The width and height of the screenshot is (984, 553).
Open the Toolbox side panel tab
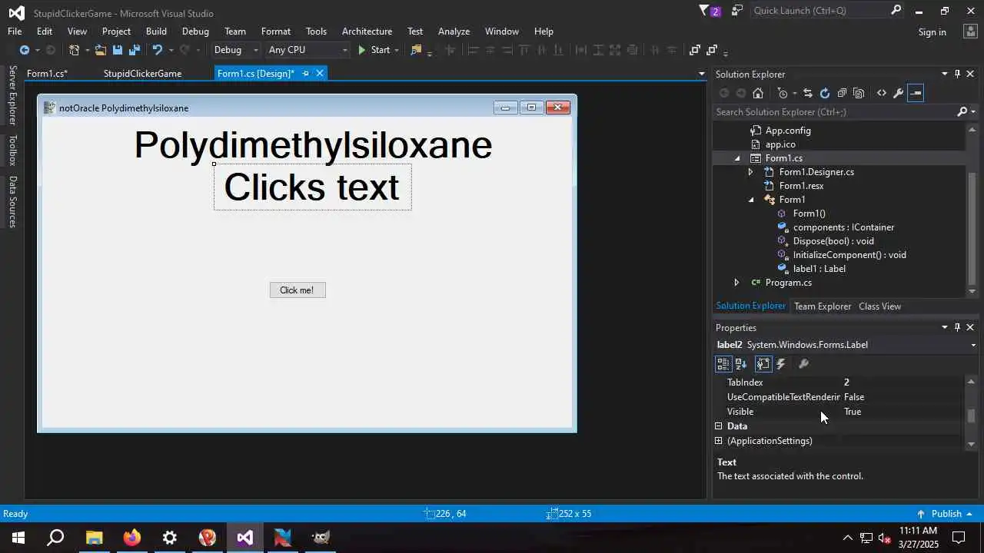coord(12,151)
